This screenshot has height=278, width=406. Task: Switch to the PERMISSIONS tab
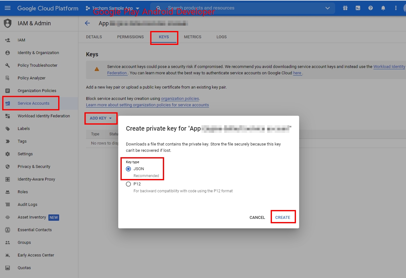[130, 37]
